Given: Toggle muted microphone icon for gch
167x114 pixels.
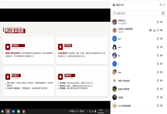Looking at the screenshot, I should click(x=158, y=39).
